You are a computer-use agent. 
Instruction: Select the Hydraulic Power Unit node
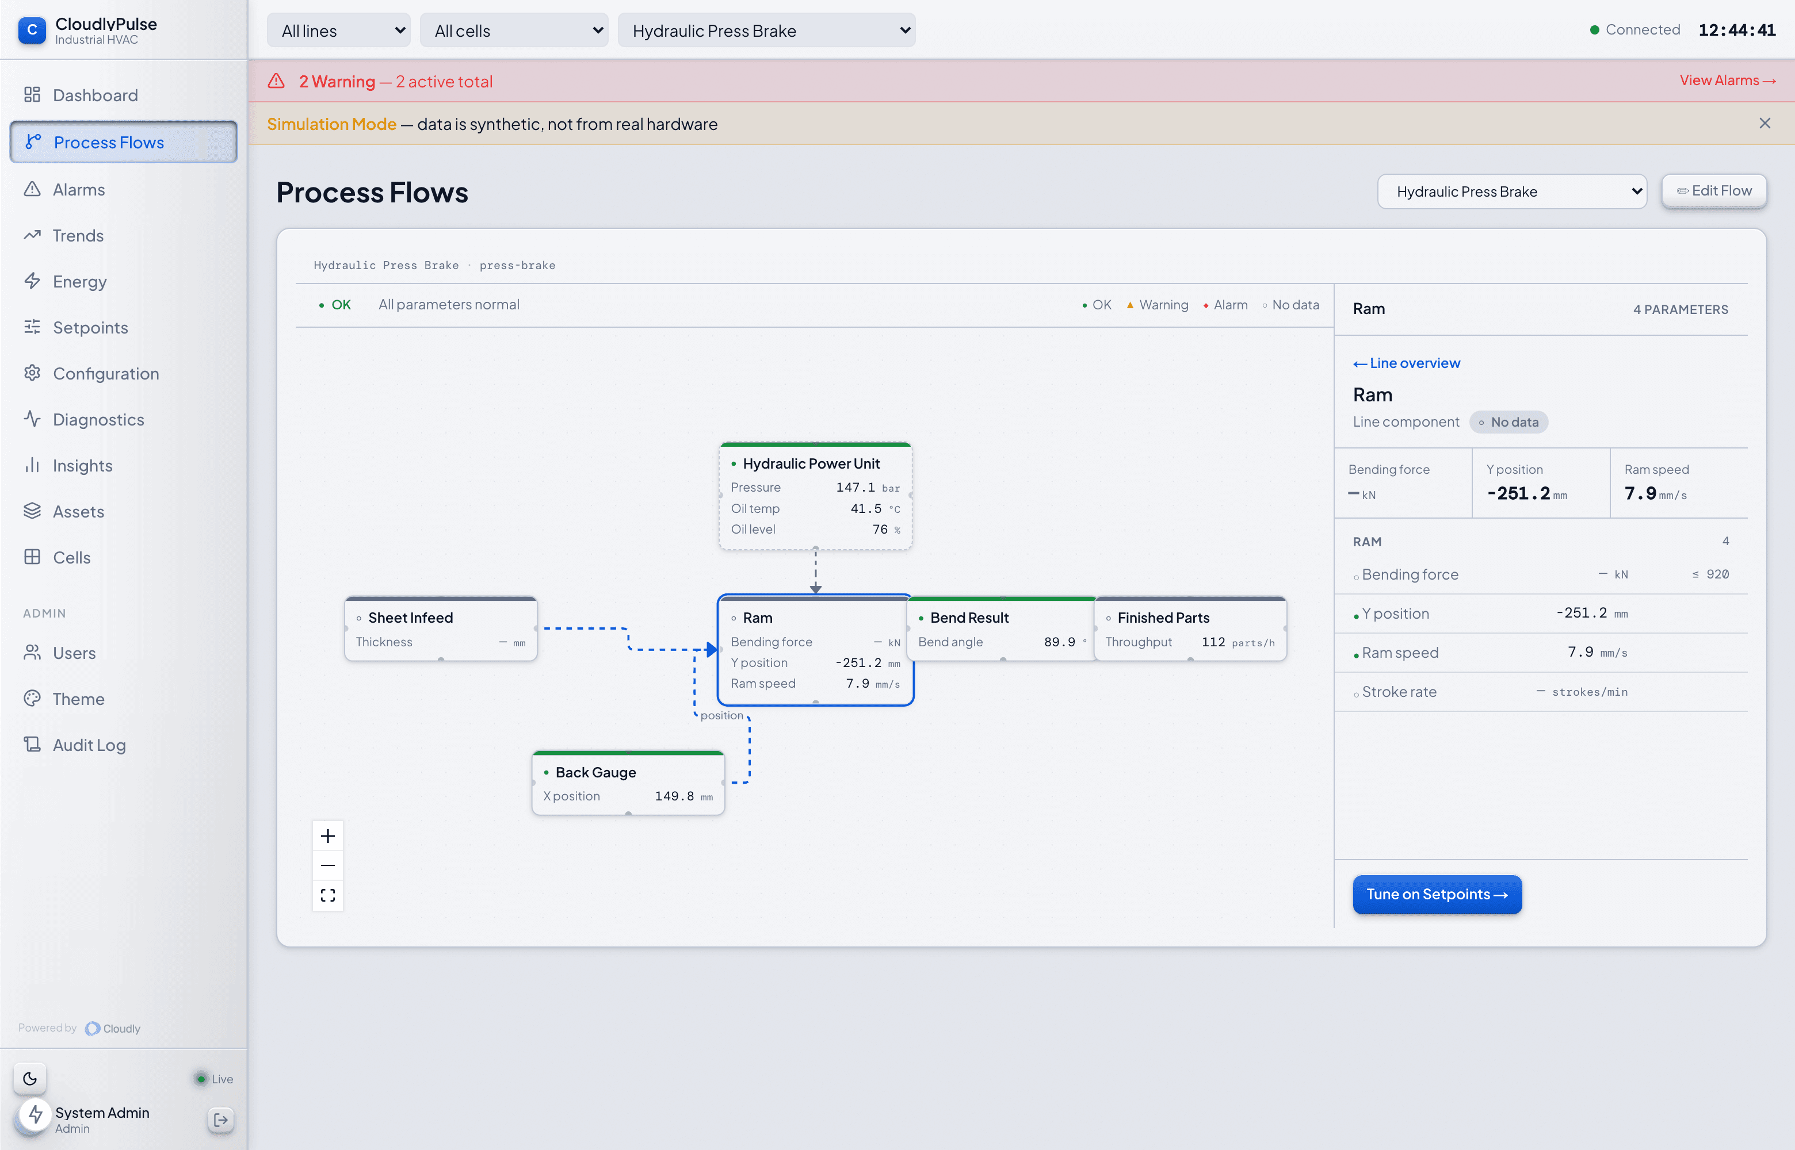[815, 497]
